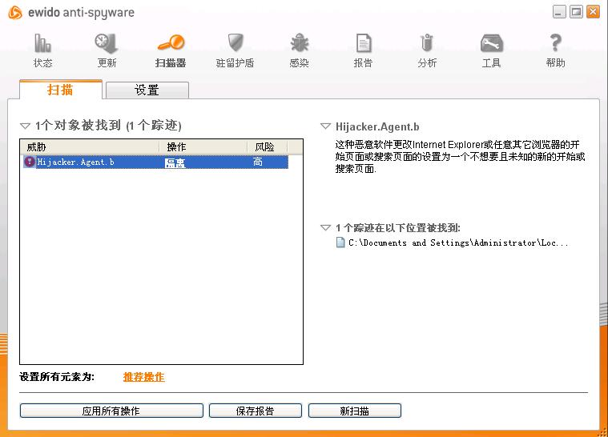608x437 pixels.
Task: Open the 驻留护盾 shield icon
Action: pyautogui.click(x=235, y=42)
